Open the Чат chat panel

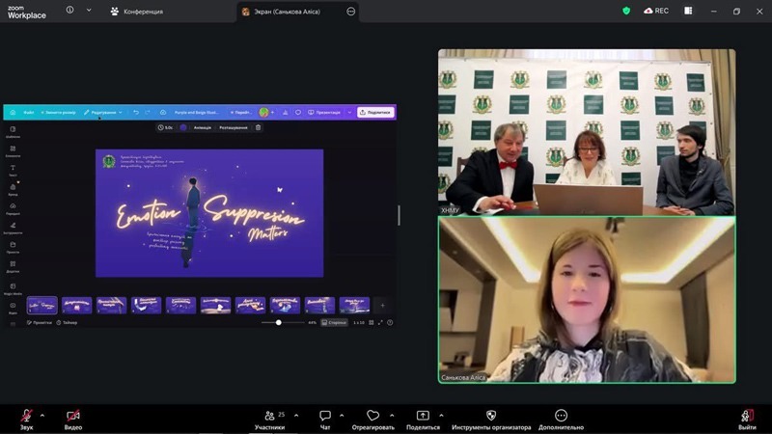point(325,416)
